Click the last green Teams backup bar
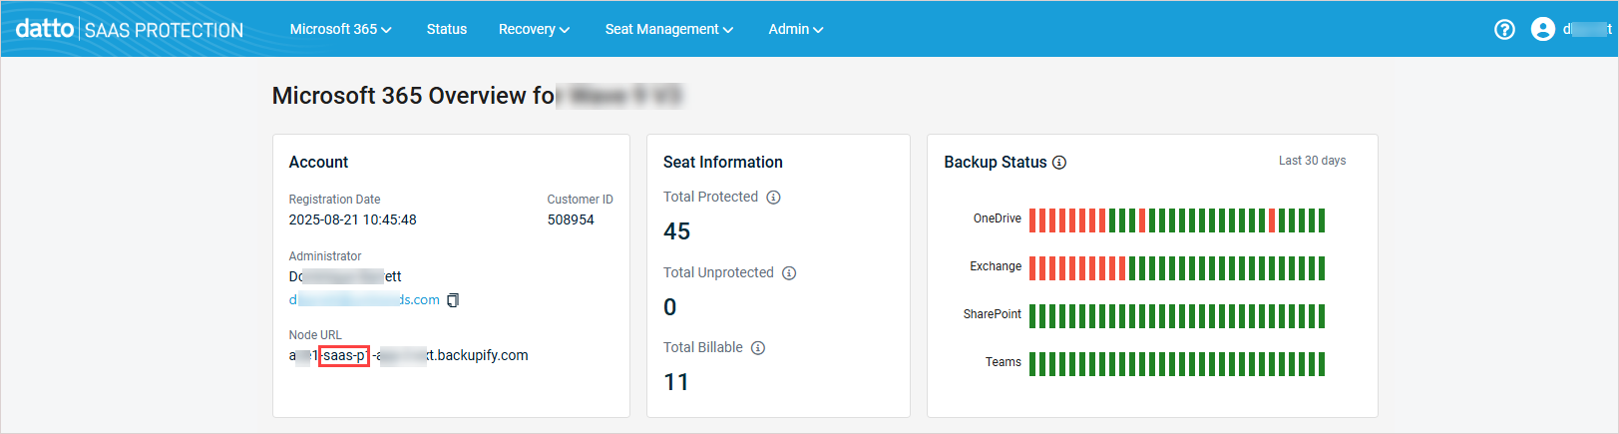 coord(1322,364)
